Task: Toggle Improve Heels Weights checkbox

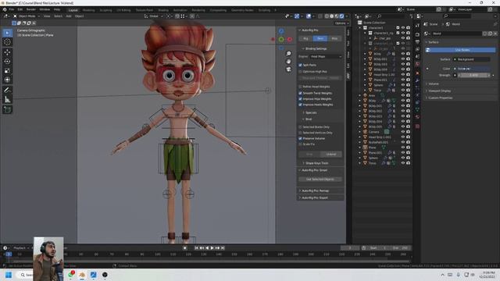Action: pos(300,105)
